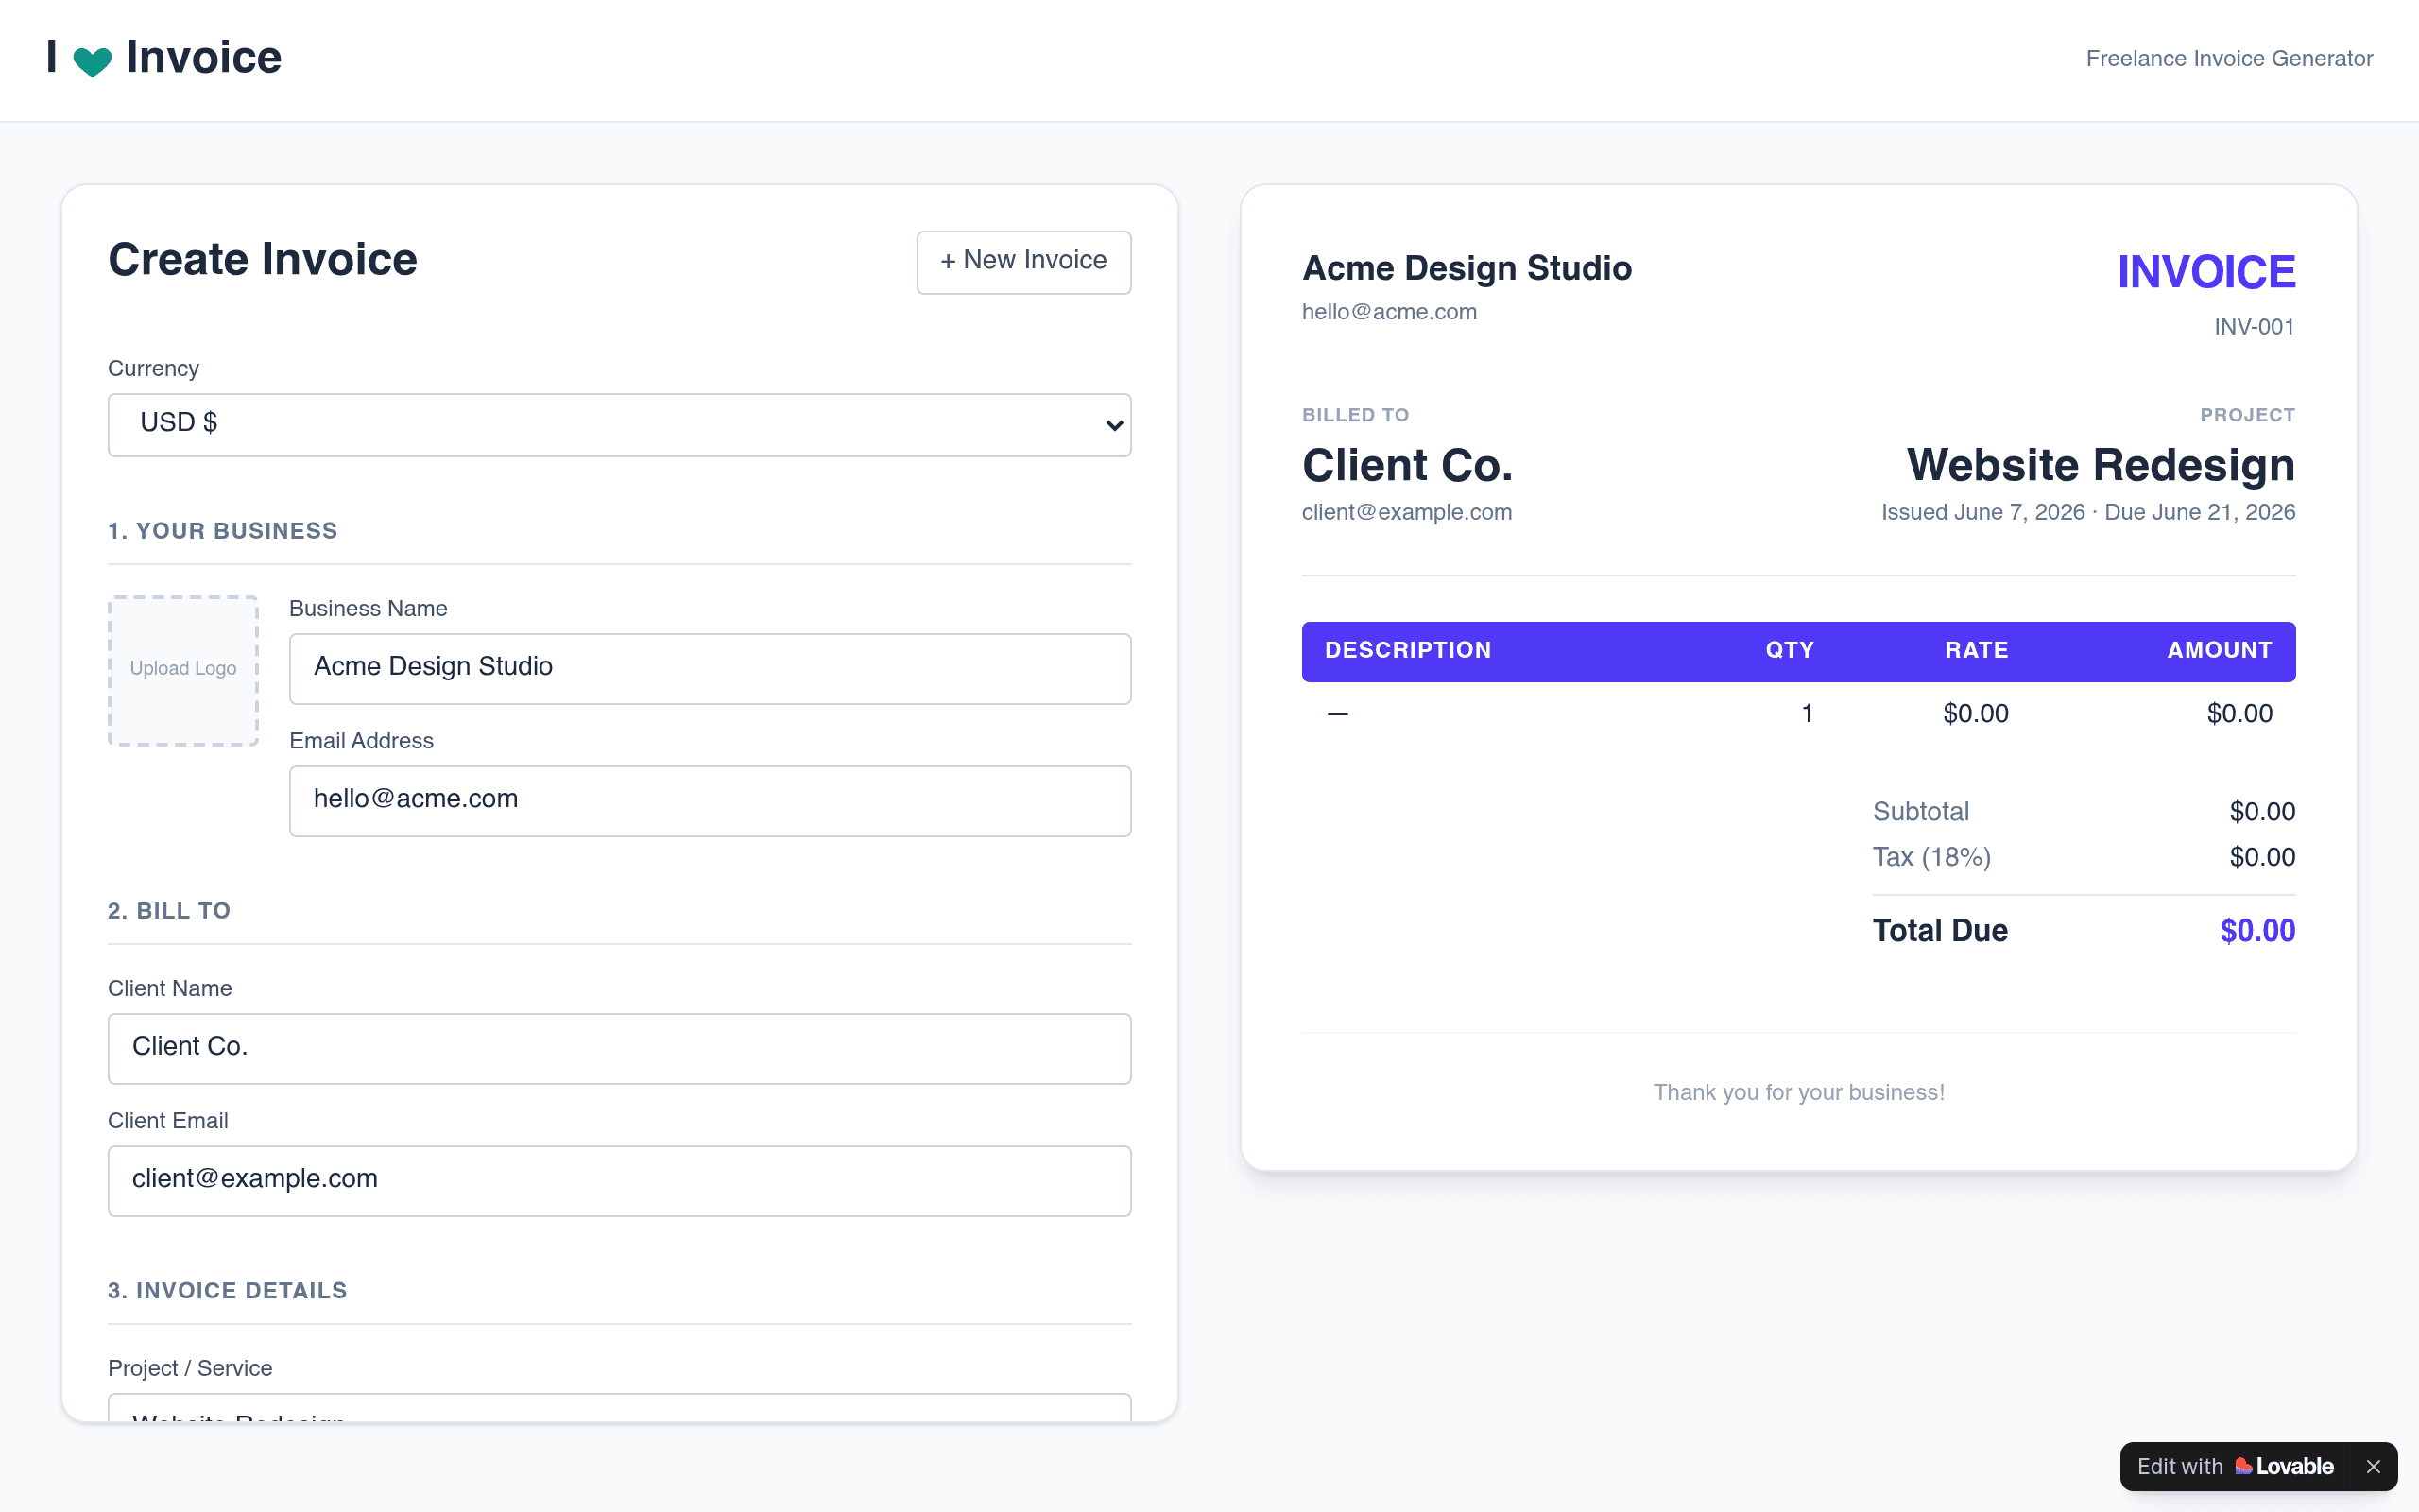Click Thank you for your business! note
This screenshot has height=1512, width=2419.
coord(1798,1092)
